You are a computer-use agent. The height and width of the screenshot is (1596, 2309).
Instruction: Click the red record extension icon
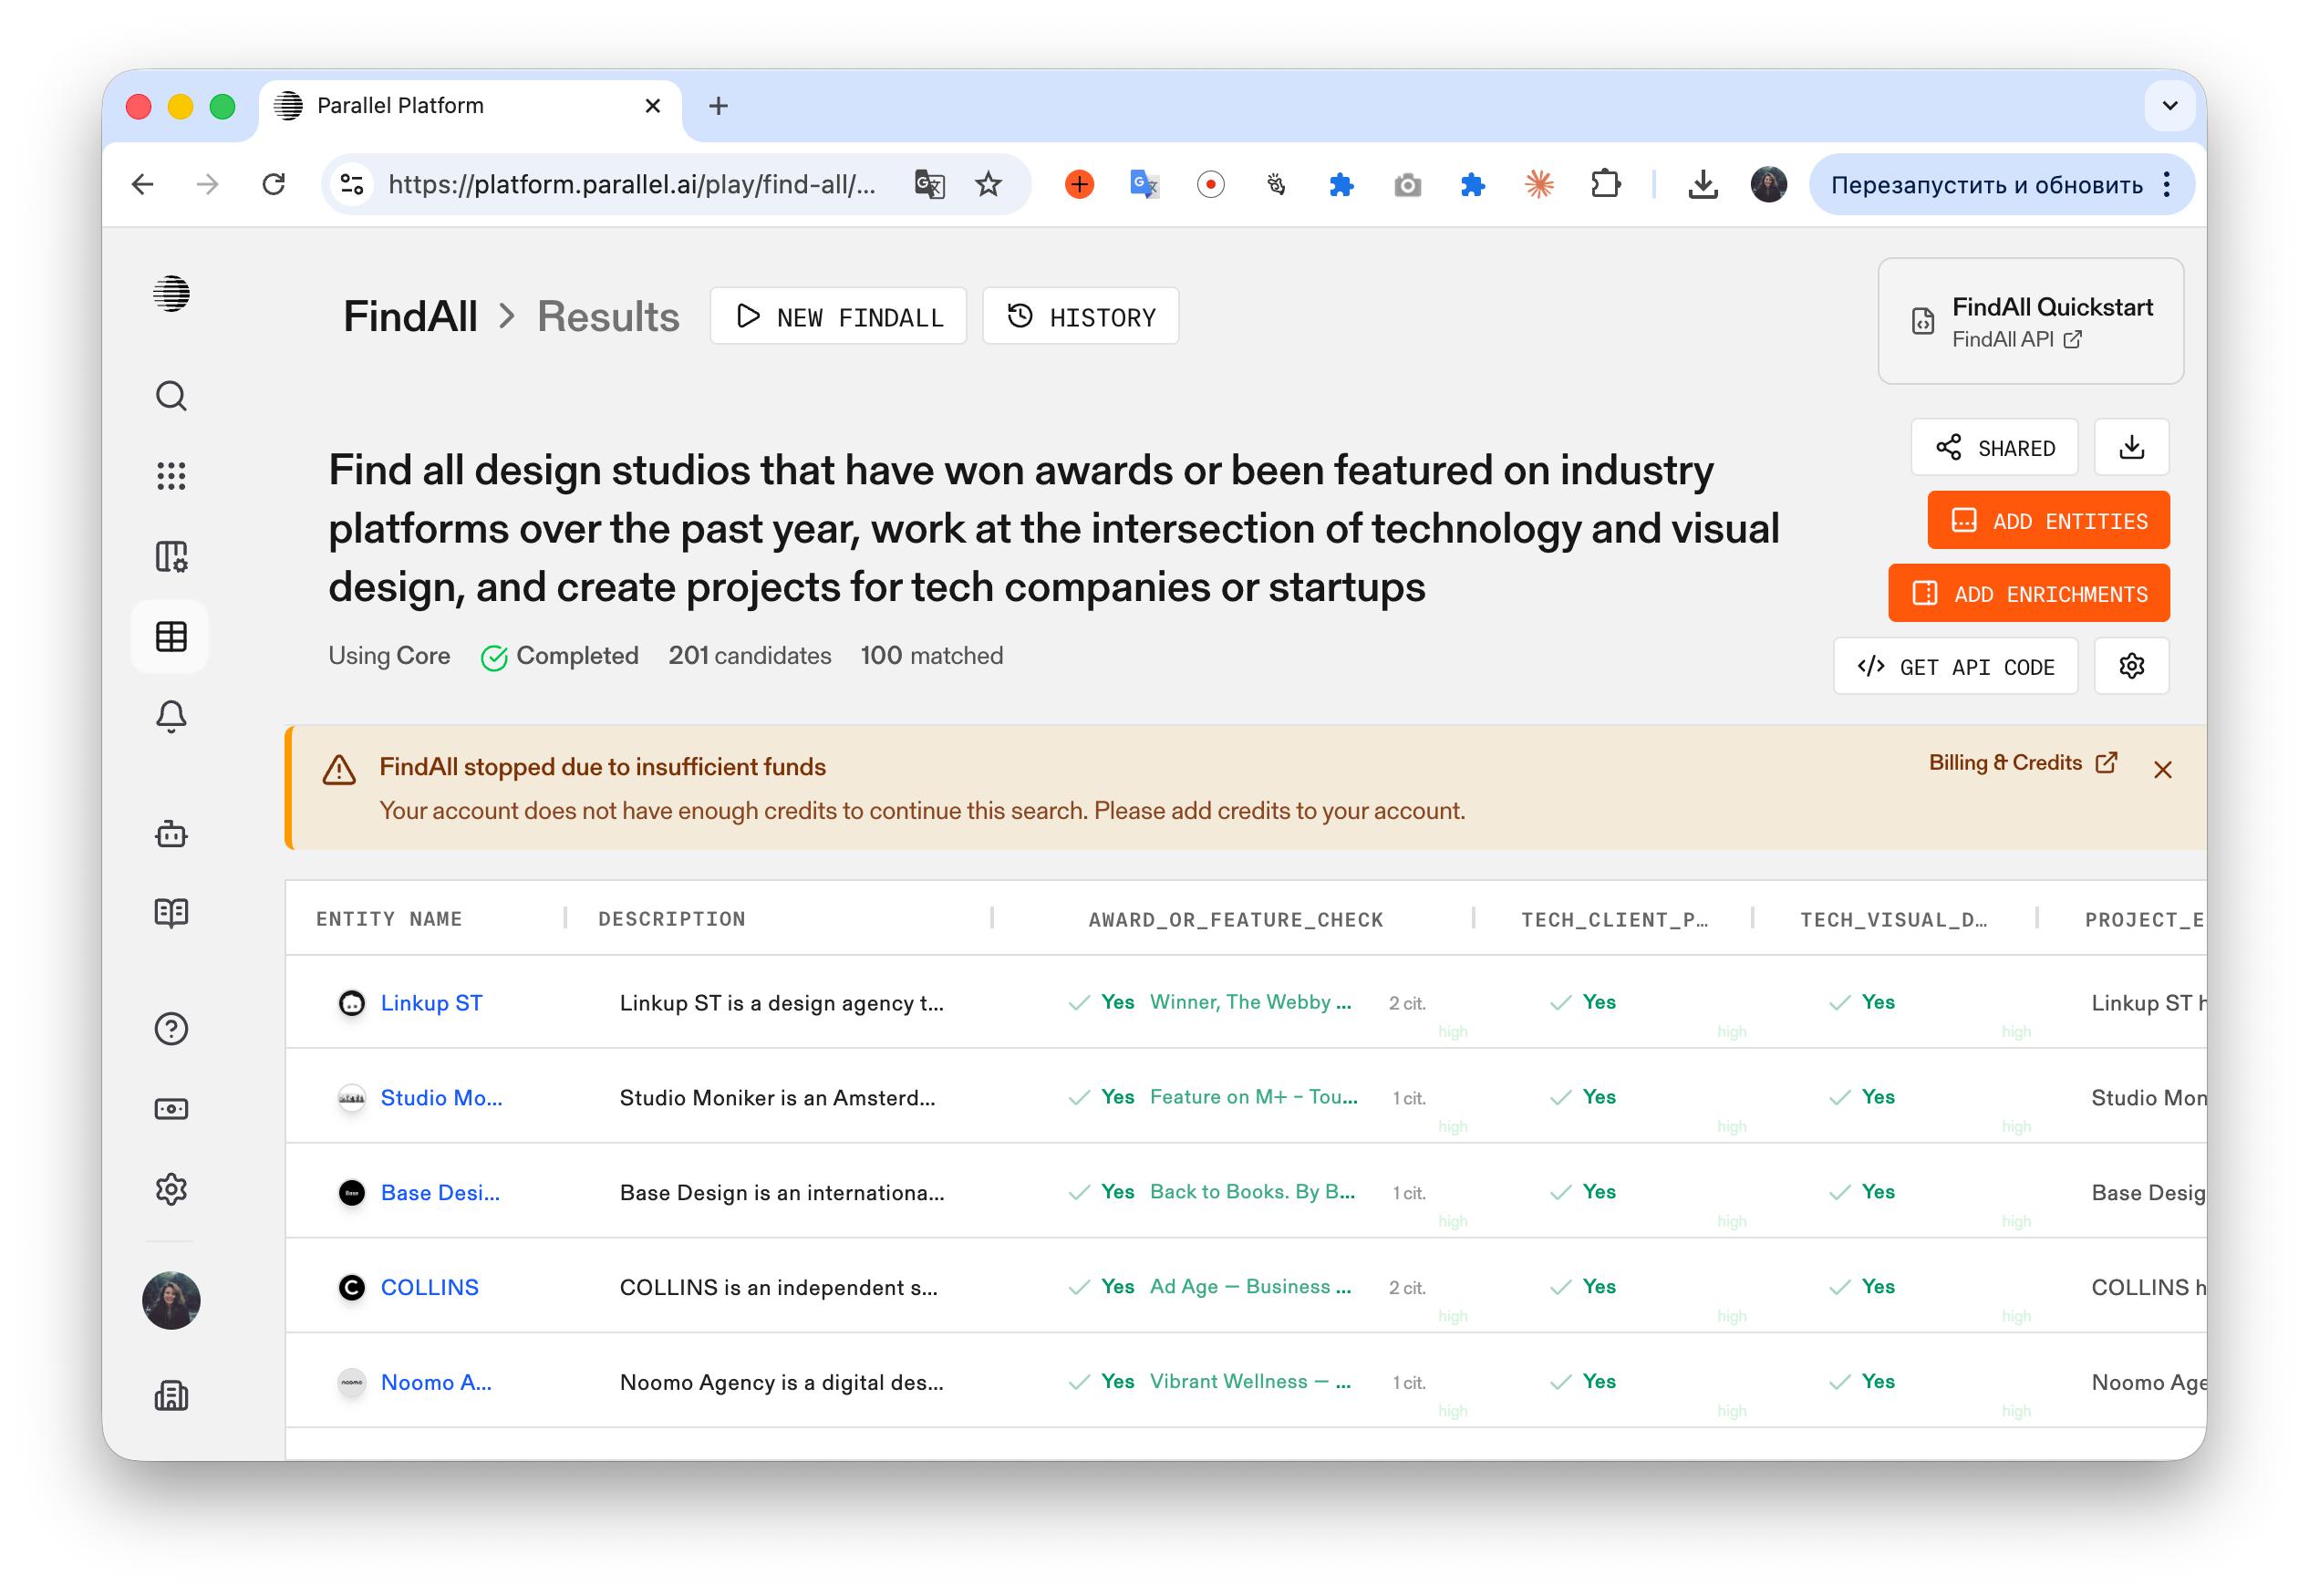click(1210, 184)
